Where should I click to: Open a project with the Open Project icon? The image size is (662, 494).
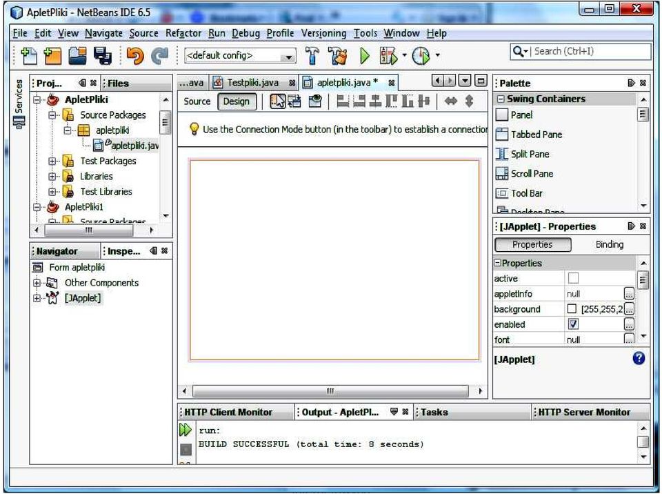click(x=78, y=56)
